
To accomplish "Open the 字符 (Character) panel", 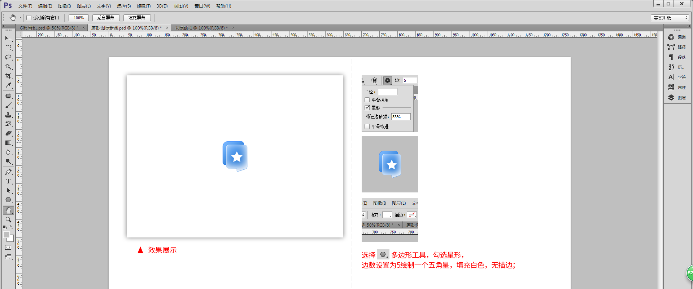I will pos(677,77).
